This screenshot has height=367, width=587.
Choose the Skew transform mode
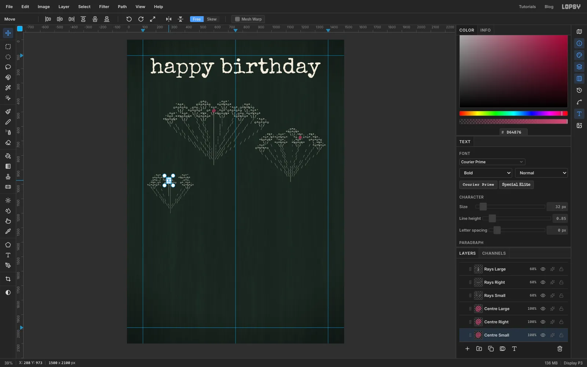click(x=212, y=19)
